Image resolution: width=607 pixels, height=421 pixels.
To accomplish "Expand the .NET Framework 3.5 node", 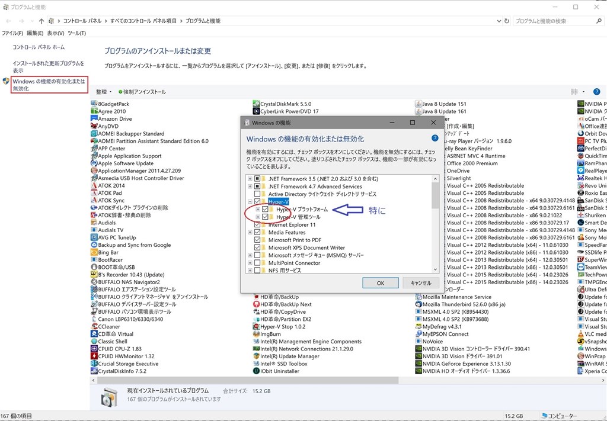I will tap(250, 179).
